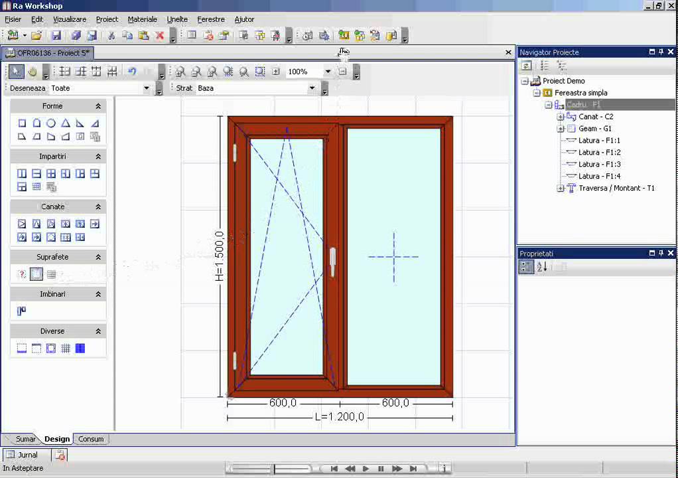
Task: Collapse the Diverse section
Action: coord(98,331)
